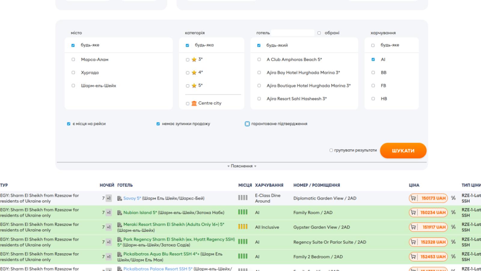481x271 pixels.
Task: Check the Хургада city checkbox
Action: point(73,73)
